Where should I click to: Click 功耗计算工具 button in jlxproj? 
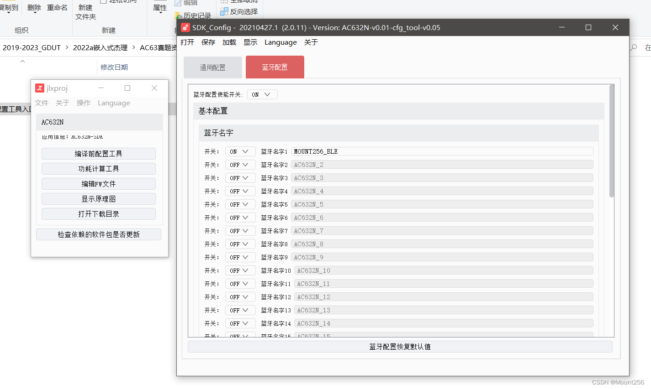(99, 169)
